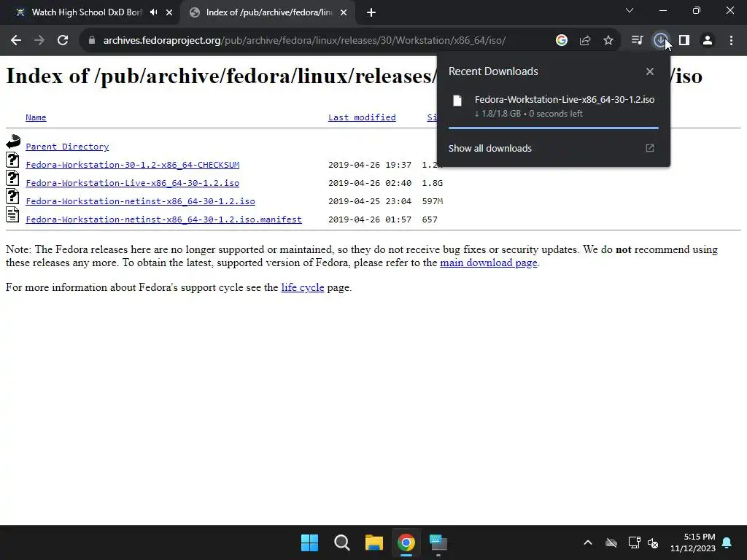Open a new tab
The image size is (747, 560).
tap(371, 13)
